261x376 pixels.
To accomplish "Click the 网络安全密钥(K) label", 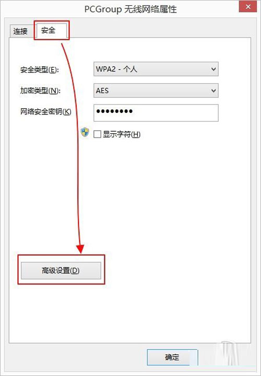I will (x=46, y=111).
